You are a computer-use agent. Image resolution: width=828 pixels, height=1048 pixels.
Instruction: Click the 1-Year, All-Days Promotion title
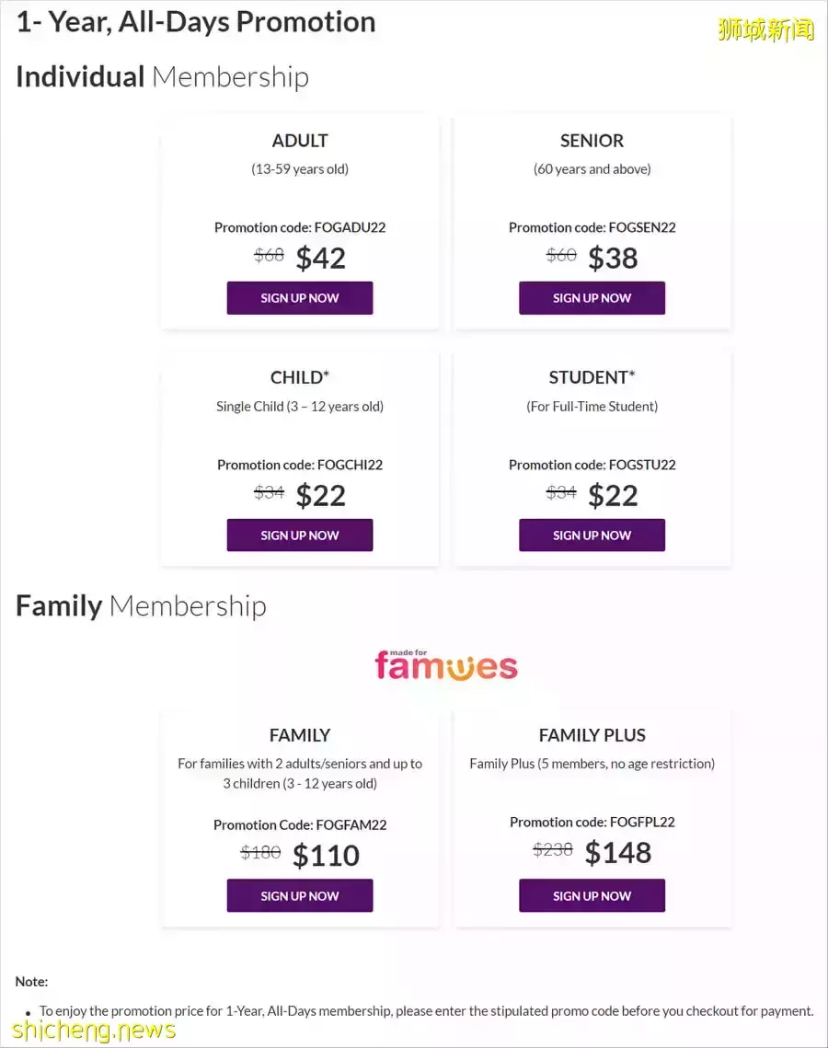[196, 22]
